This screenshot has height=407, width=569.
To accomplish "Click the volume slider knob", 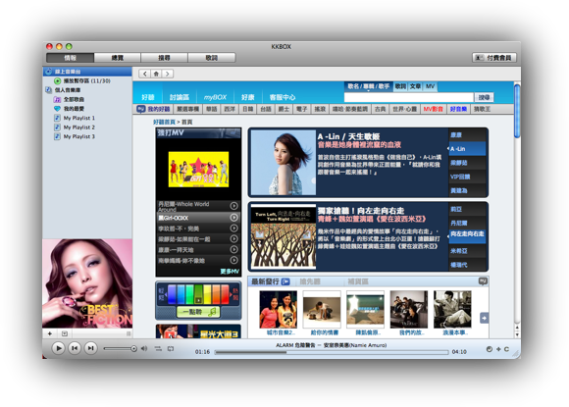I will [x=133, y=348].
